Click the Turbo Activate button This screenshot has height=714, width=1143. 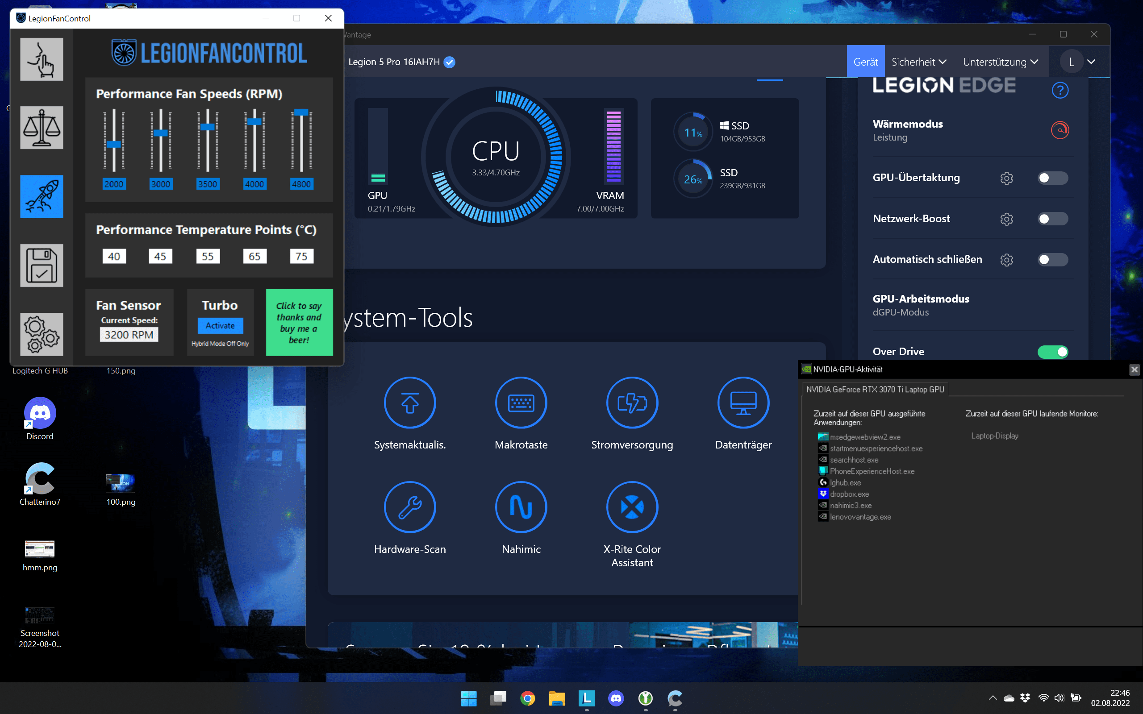220,325
